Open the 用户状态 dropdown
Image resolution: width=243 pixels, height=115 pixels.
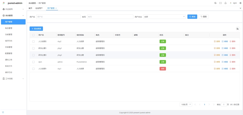pyautogui.click(x=164, y=17)
